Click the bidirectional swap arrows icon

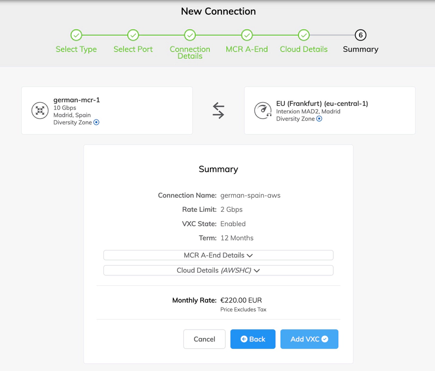point(218,110)
